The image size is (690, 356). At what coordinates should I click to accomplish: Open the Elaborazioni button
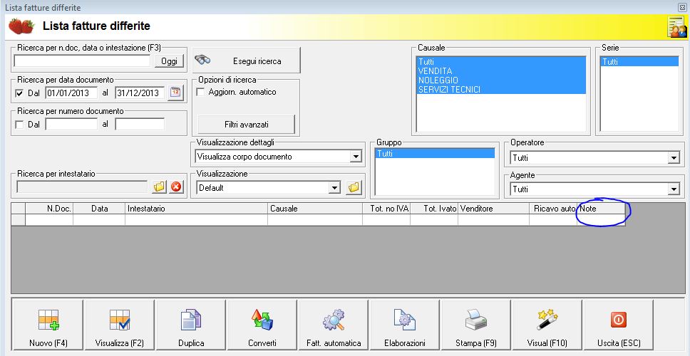(405, 325)
